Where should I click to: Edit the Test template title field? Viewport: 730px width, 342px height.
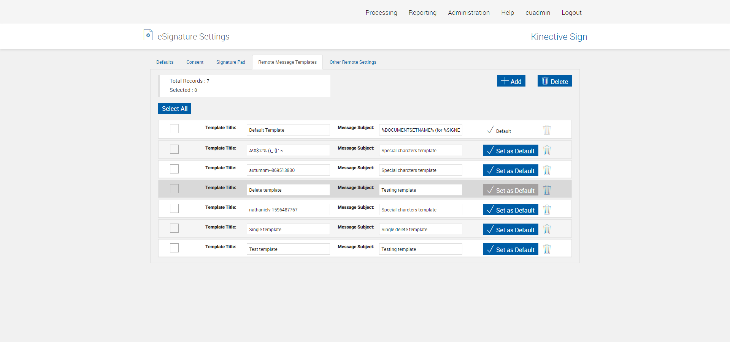pos(288,249)
